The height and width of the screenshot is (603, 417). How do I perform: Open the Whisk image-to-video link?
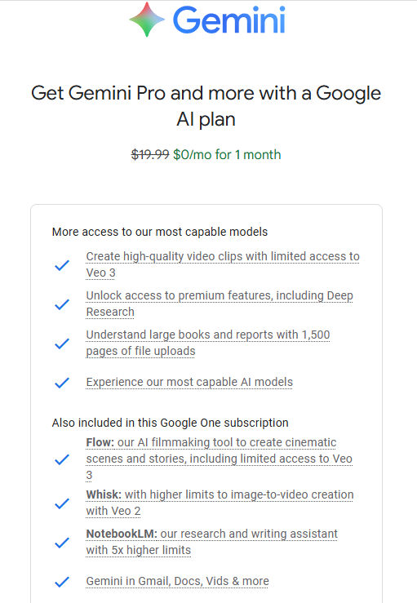(220, 503)
